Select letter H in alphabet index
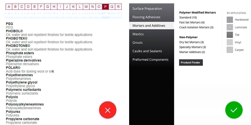 (54, 7)
